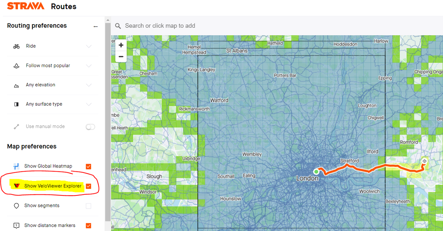This screenshot has height=231, width=443.
Task: Click the Show segments label
Action: point(42,205)
